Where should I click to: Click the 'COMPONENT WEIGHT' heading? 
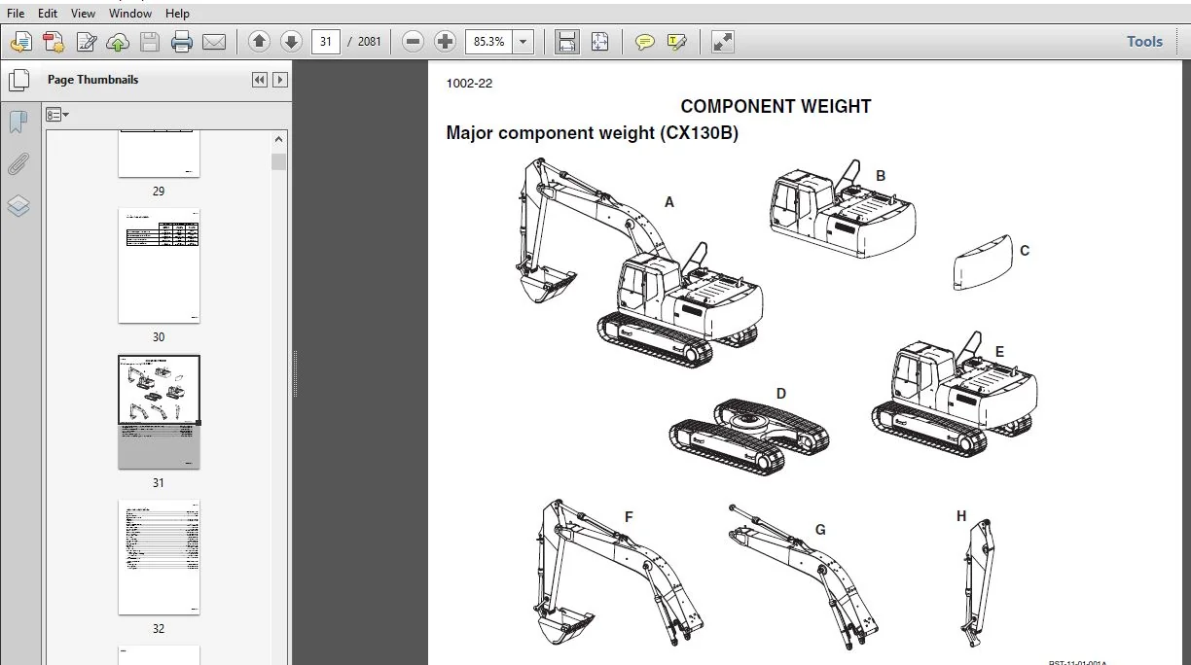[x=776, y=107]
